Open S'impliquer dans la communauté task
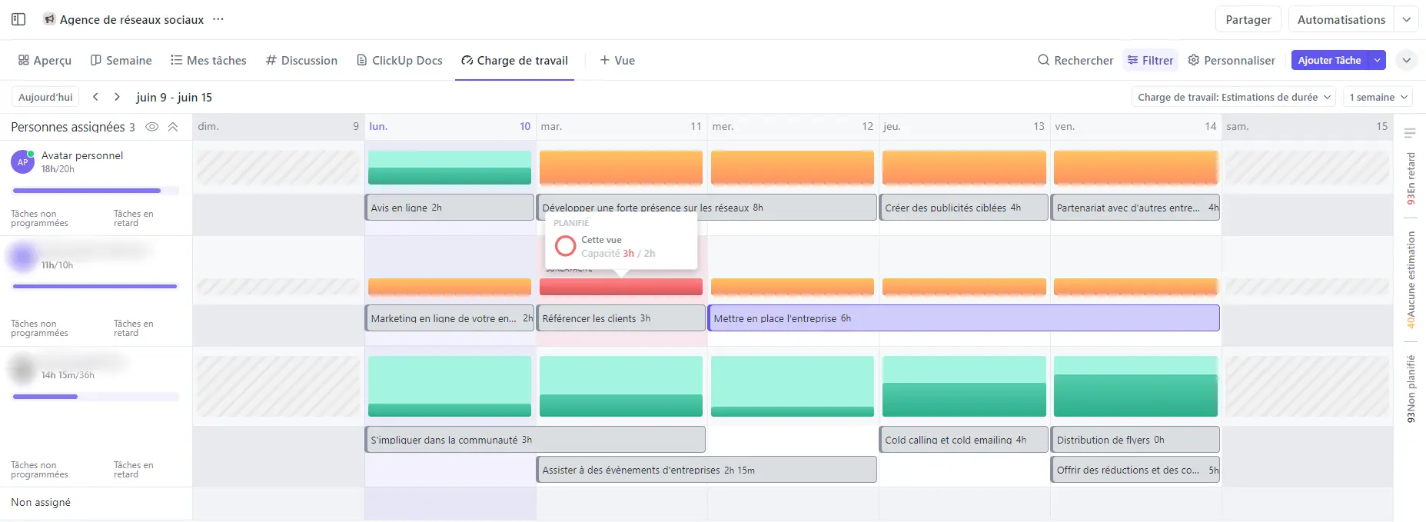The height and width of the screenshot is (522, 1426). 535,440
